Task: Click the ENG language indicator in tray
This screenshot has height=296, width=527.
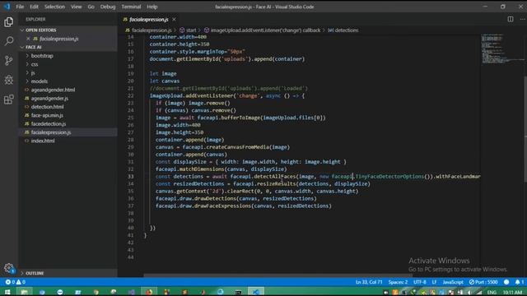Action: pyautogui.click(x=492, y=293)
